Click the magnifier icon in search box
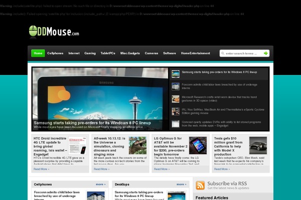Viewport: 301px width, 200px height. [x=223, y=53]
